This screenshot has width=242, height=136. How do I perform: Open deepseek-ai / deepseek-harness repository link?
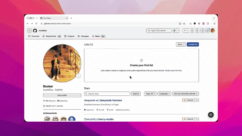[103, 100]
